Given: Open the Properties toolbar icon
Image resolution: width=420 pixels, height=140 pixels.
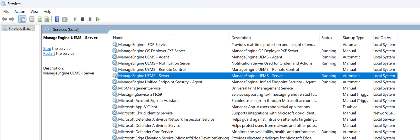Looking at the screenshot, I should (32, 19).
